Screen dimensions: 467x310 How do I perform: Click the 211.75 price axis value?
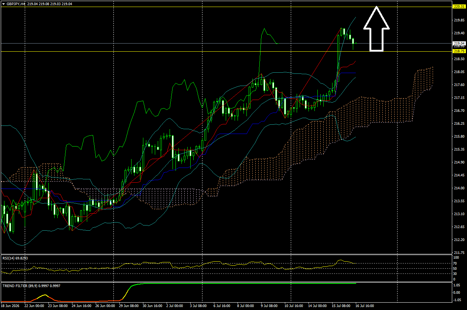459,253
